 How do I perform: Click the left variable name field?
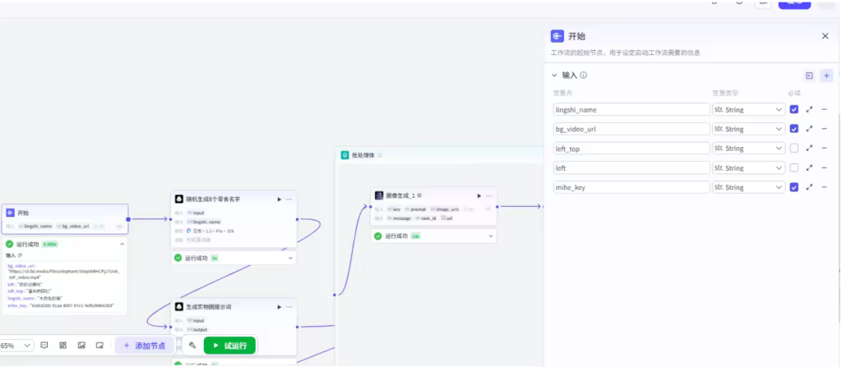pyautogui.click(x=631, y=168)
